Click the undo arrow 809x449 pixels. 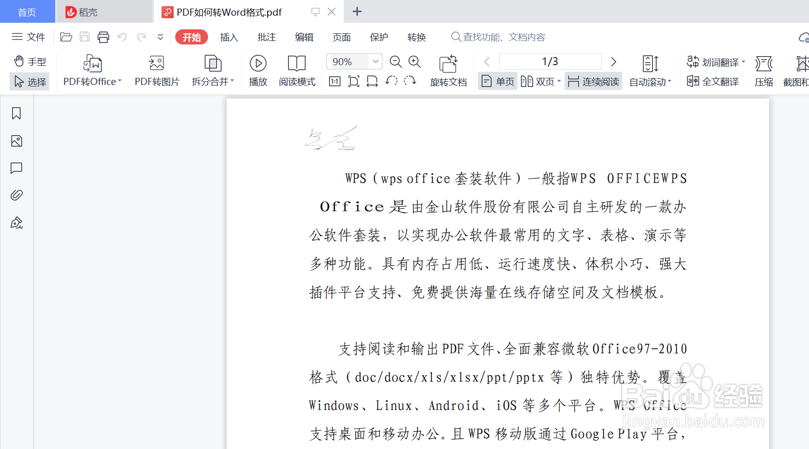[x=122, y=37]
